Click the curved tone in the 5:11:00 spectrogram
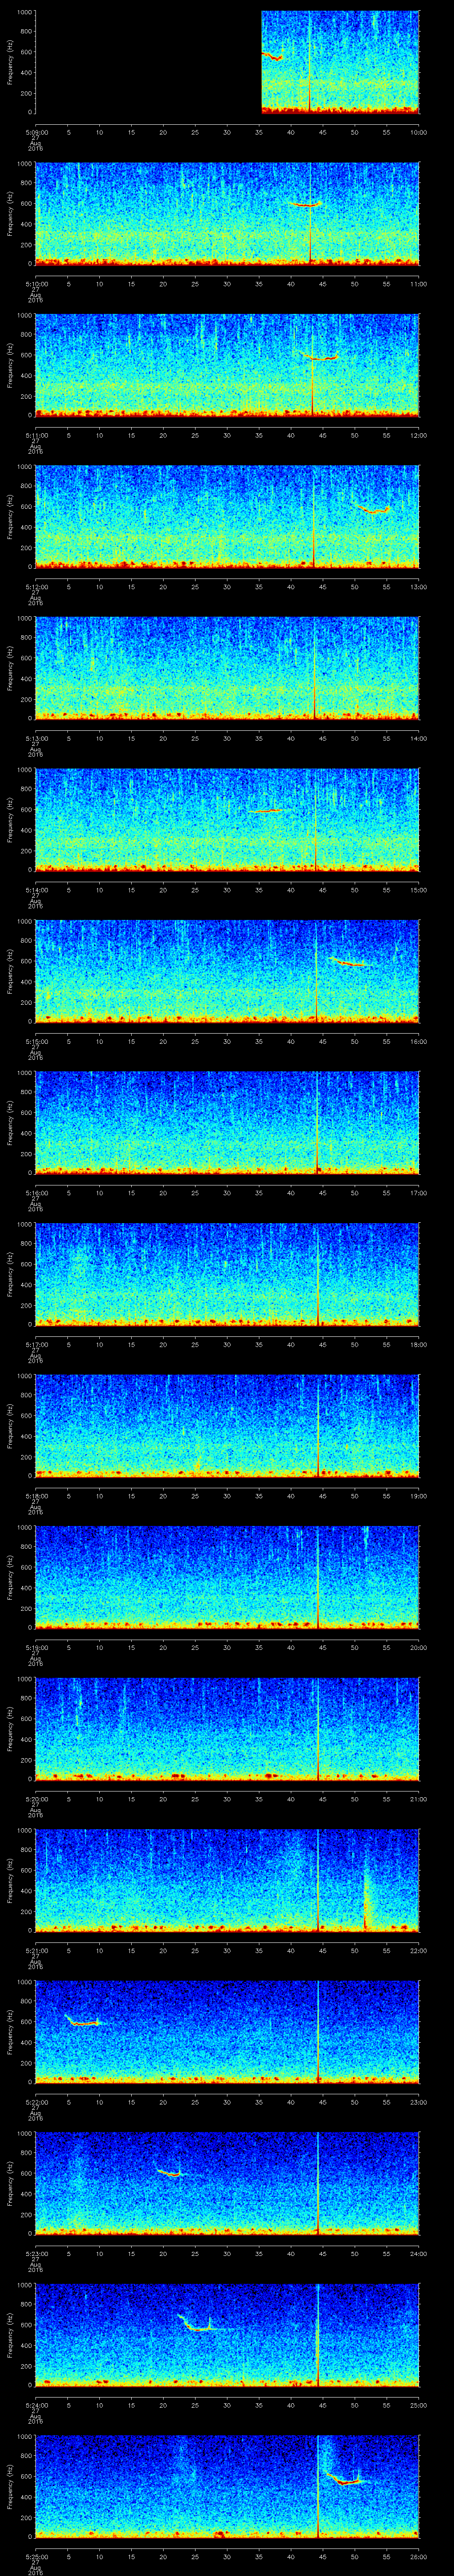Screen dimensions: 454x2576 (x=320, y=357)
